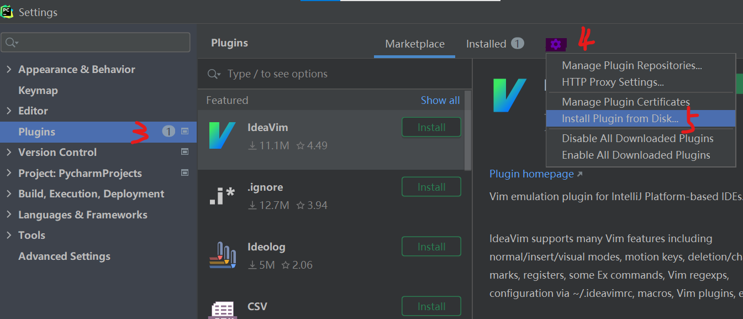Select Plugins in settings tree
The image size is (743, 319).
[x=98, y=132]
